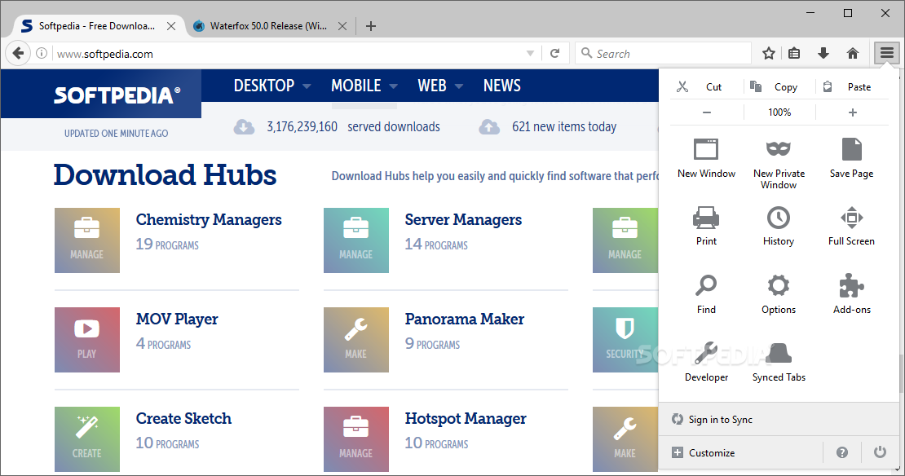Switch to Softpedia tab
Image resolution: width=905 pixels, height=476 pixels.
pos(96,26)
